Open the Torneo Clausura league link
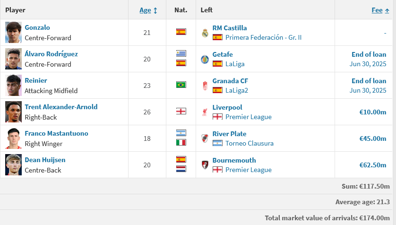The image size is (396, 225). 249,143
